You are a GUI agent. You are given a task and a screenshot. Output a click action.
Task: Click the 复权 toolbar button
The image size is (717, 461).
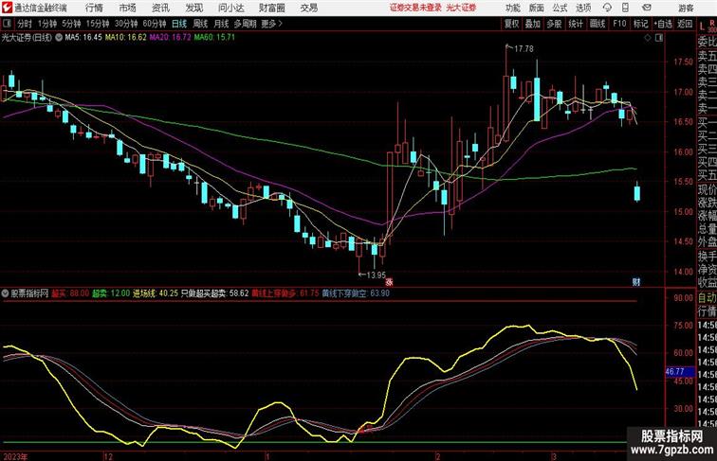(x=512, y=24)
